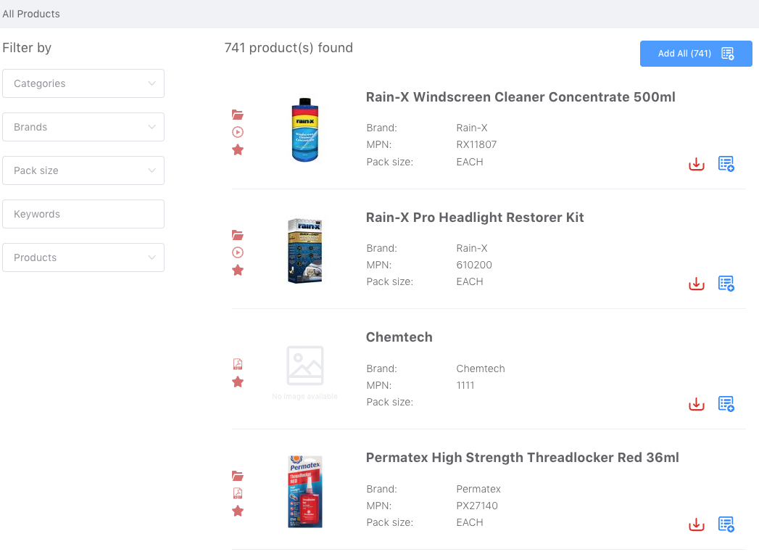The height and width of the screenshot is (552, 759).
Task: Add-to-list icon for Rain-X Windscreen Cleaner Concentrate
Action: [726, 164]
